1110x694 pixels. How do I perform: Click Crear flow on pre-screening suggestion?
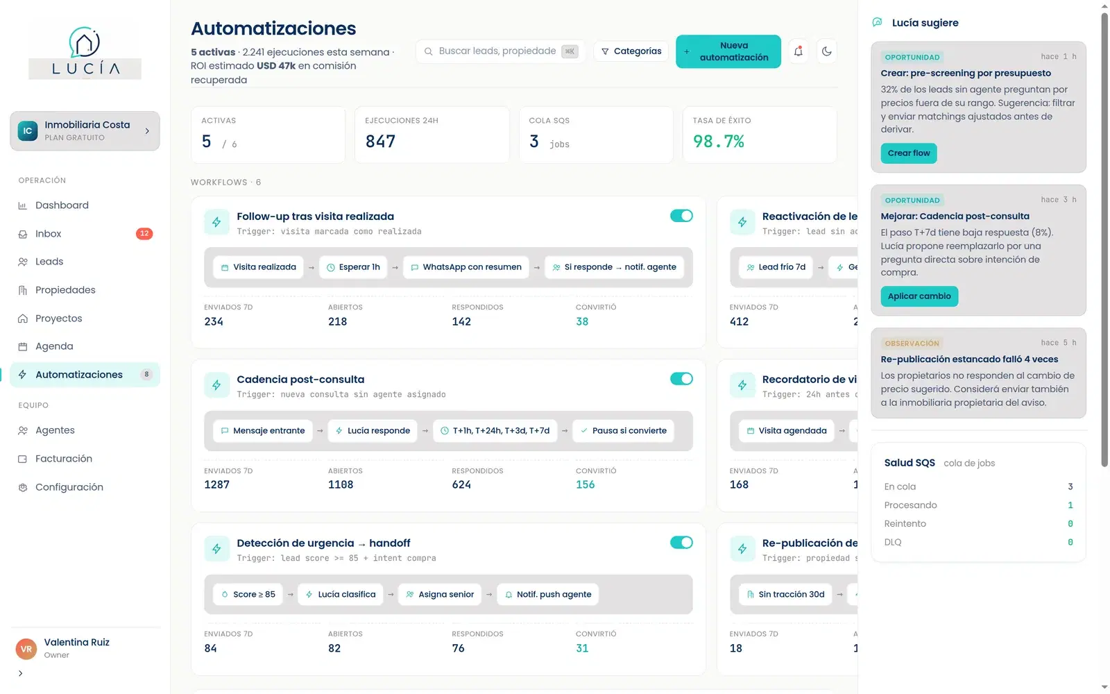(909, 153)
